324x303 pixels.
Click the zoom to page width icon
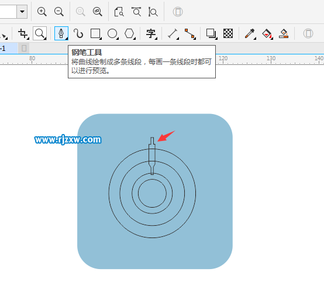[x=136, y=12]
